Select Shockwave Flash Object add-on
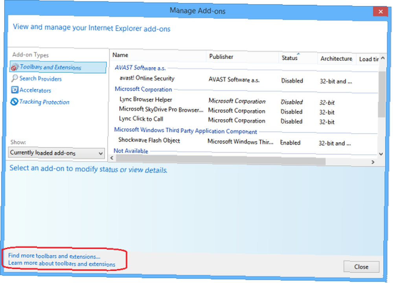 (x=149, y=140)
